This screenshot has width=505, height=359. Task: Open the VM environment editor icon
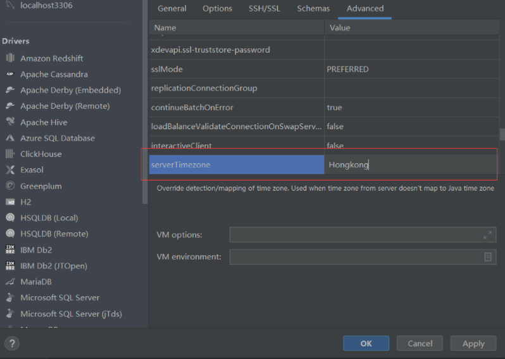(x=488, y=257)
